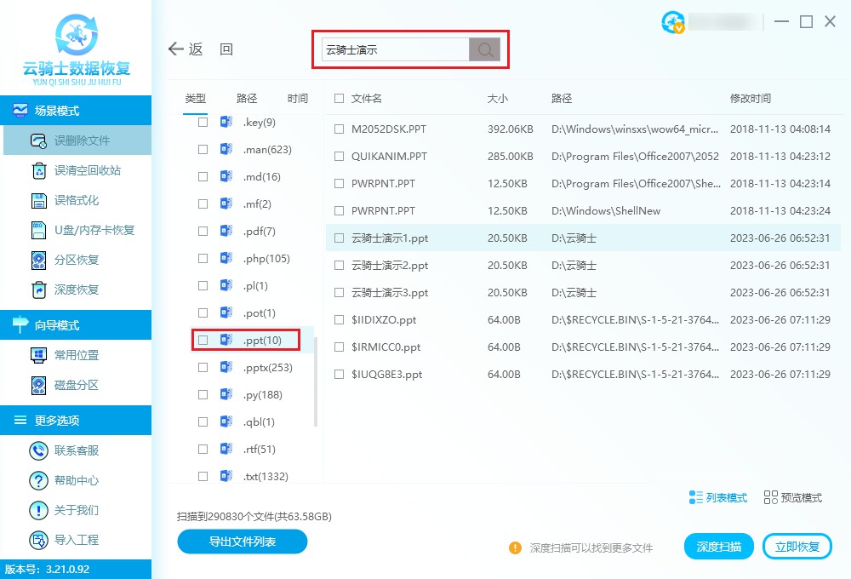Switch to the 路径 tab
Image resolution: width=851 pixels, height=579 pixels.
coord(247,98)
